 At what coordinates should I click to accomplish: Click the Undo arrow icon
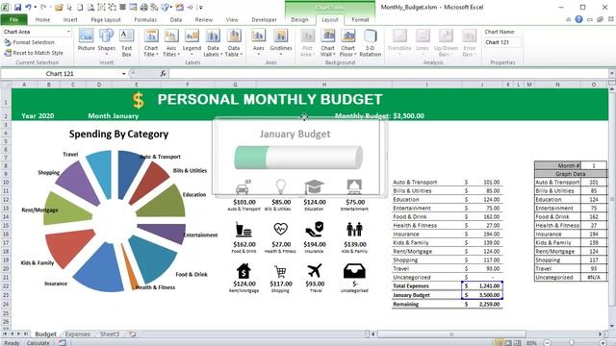tap(28, 7)
